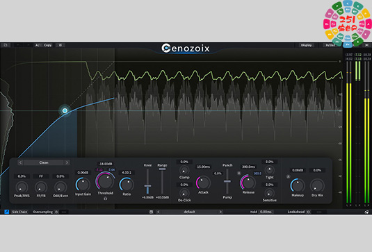Go to the previous preset before default
This screenshot has width=372, height=252.
(159, 212)
